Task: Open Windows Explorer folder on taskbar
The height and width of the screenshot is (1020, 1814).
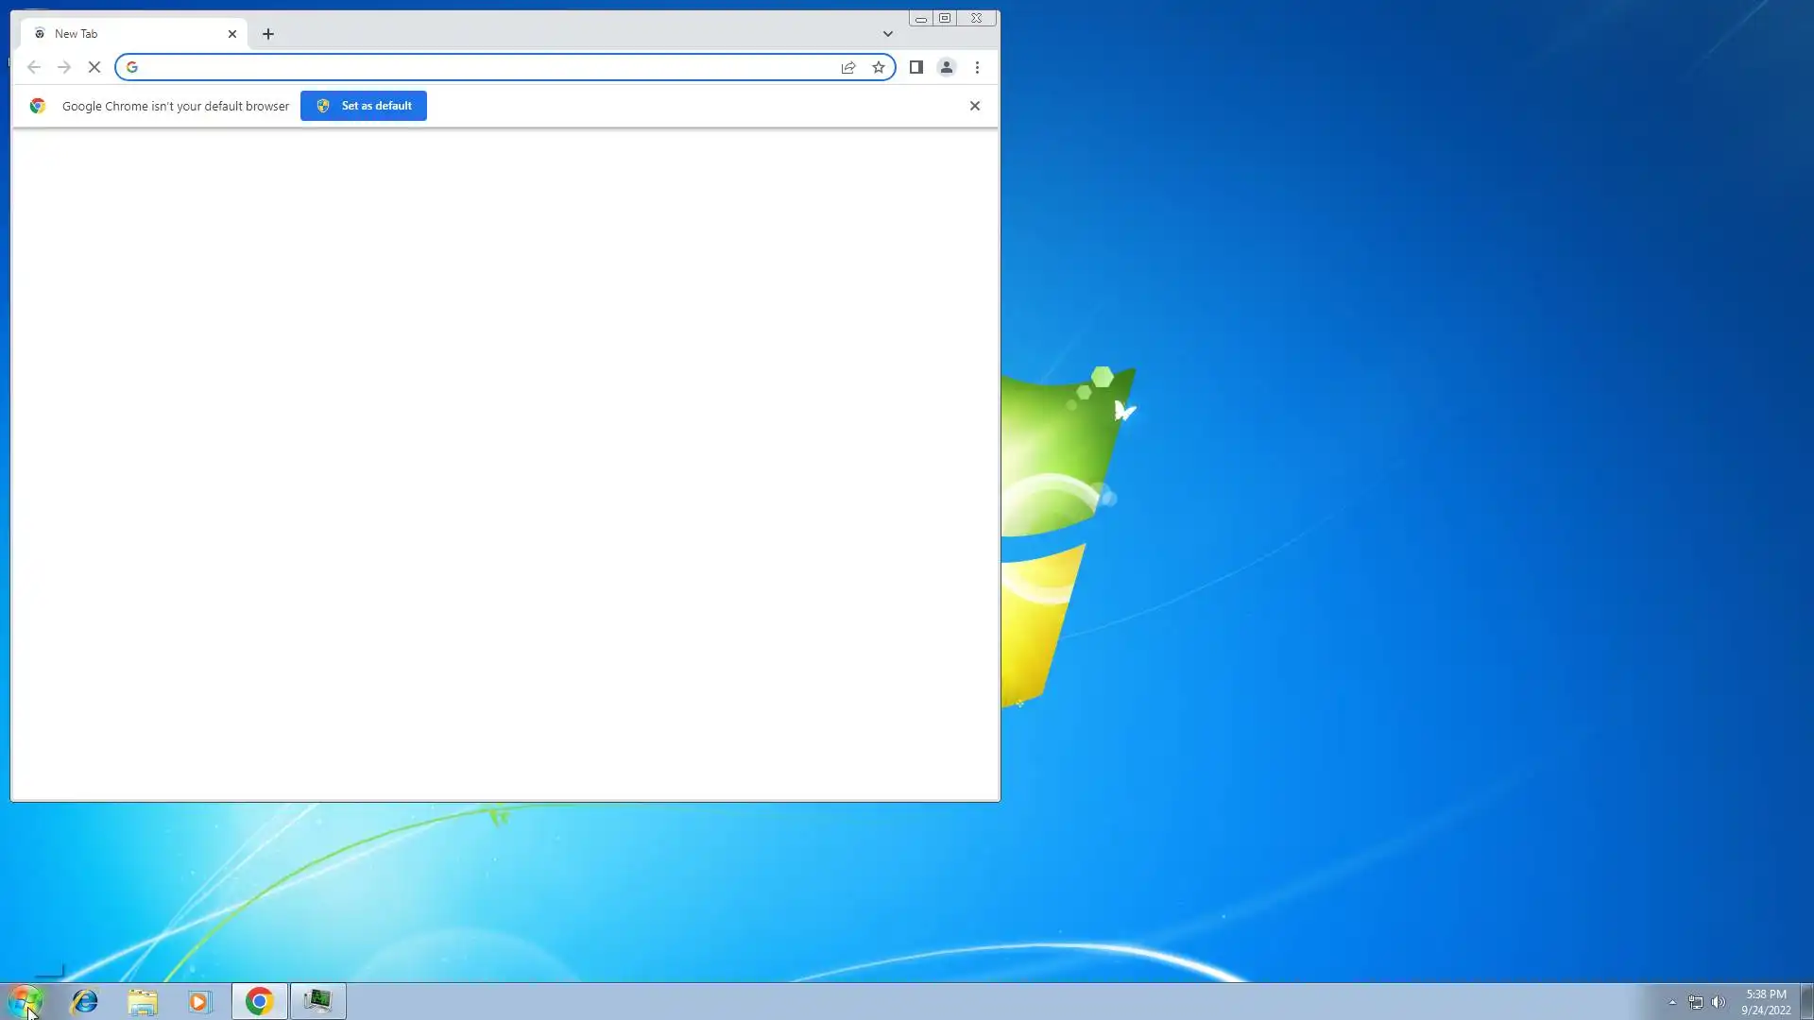Action: coord(143,1001)
